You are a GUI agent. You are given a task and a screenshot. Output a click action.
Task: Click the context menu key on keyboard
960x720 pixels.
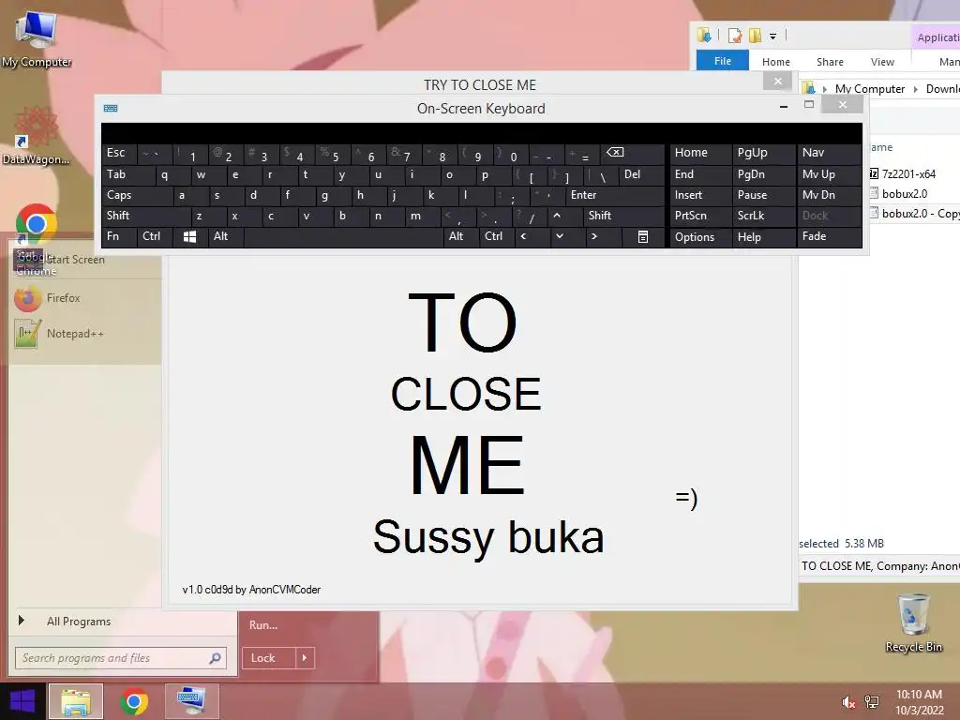click(x=643, y=237)
